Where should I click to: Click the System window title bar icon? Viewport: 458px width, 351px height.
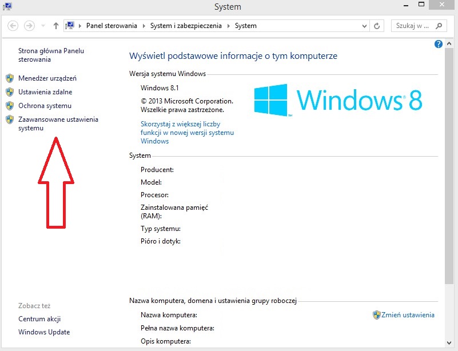pyautogui.click(x=7, y=6)
